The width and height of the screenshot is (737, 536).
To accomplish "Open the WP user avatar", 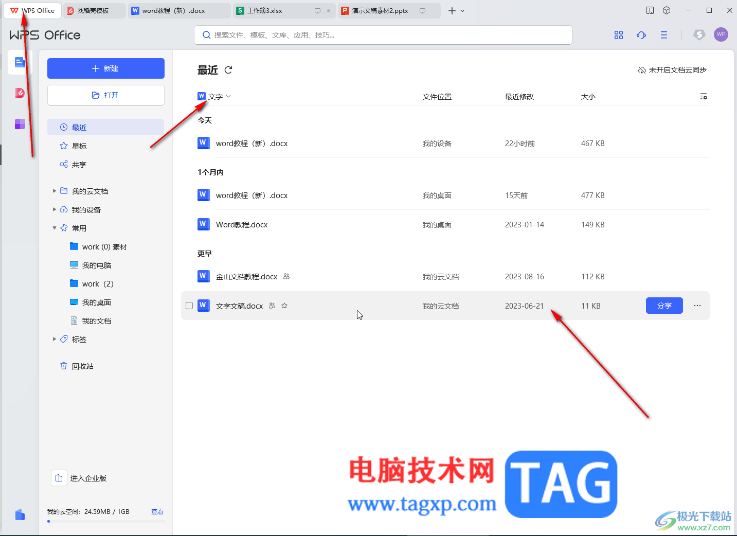I will (x=721, y=34).
